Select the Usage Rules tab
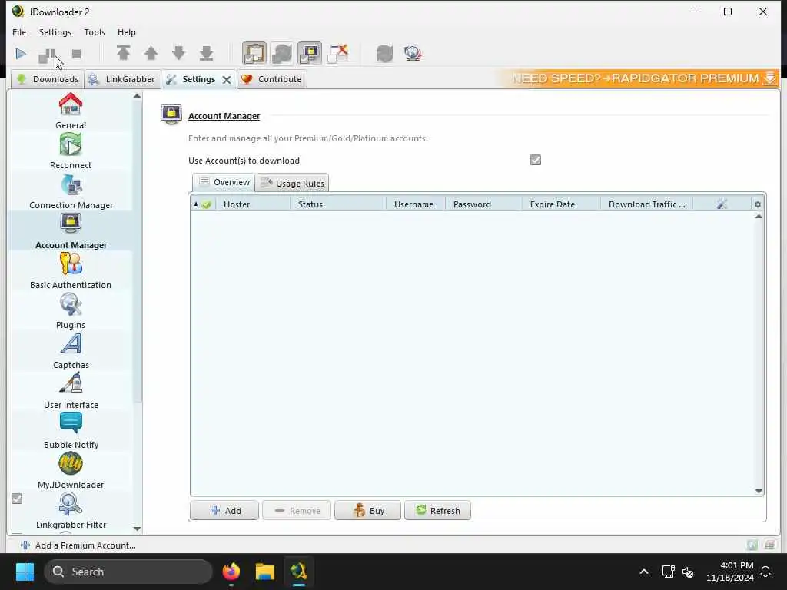The height and width of the screenshot is (590, 787). pos(292,183)
